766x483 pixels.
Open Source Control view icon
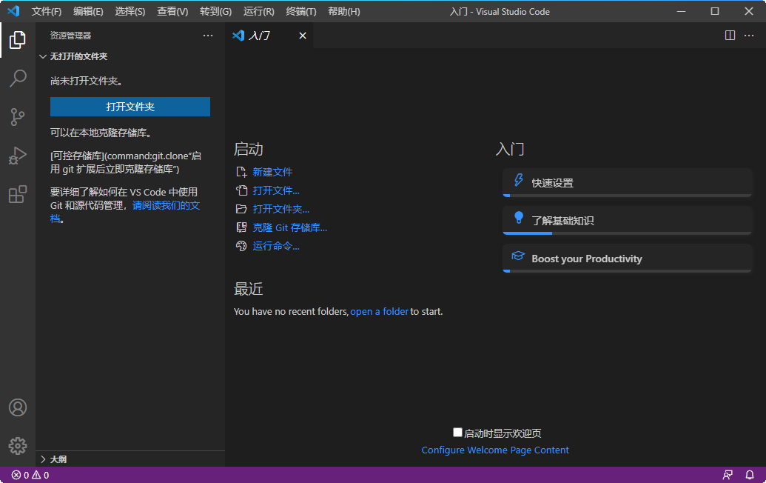pyautogui.click(x=18, y=117)
